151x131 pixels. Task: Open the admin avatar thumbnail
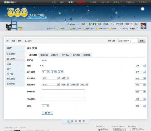(x=143, y=26)
